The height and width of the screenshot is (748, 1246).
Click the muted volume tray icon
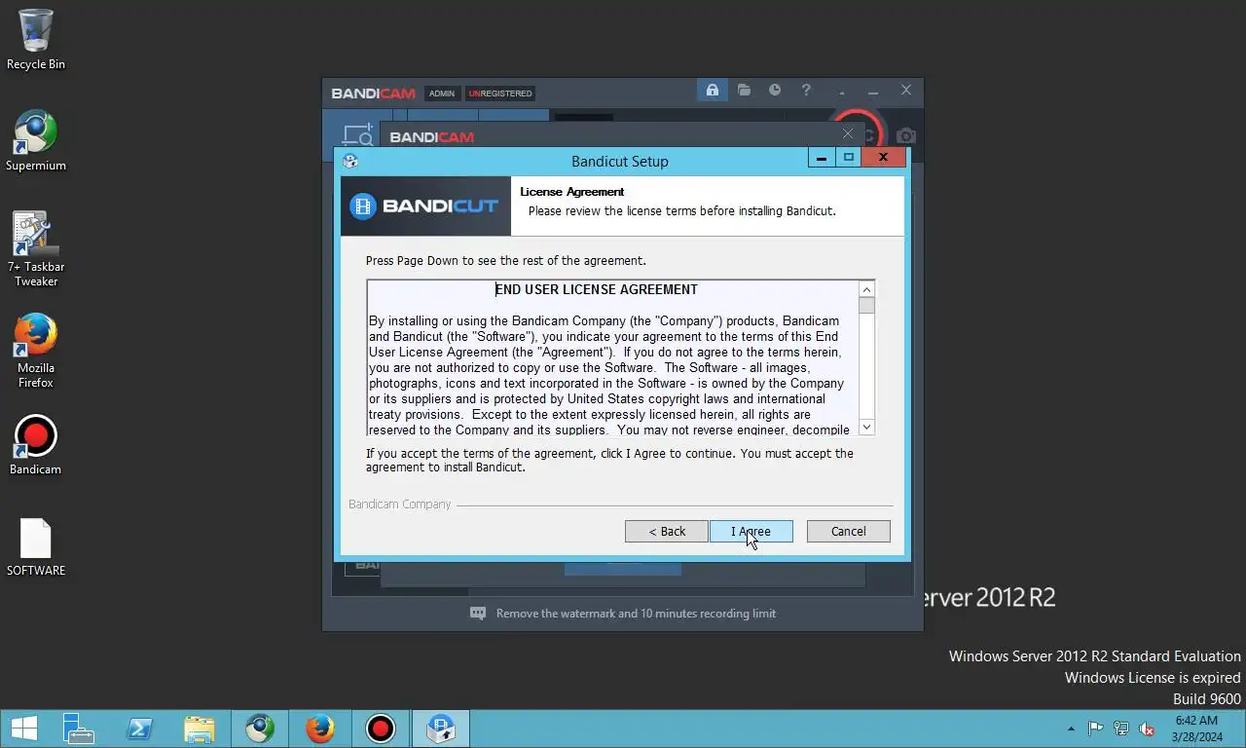pos(1147,729)
